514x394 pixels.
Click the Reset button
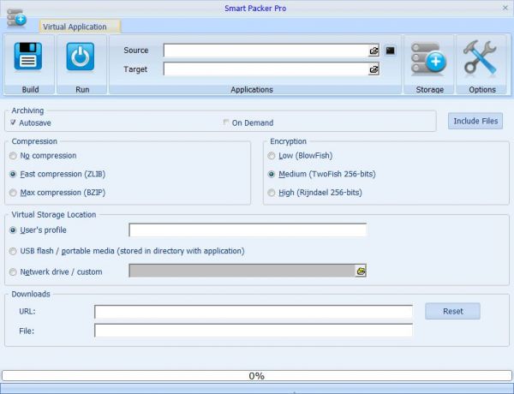[x=452, y=312]
